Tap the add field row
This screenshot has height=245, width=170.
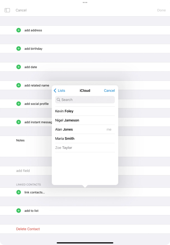23,171
